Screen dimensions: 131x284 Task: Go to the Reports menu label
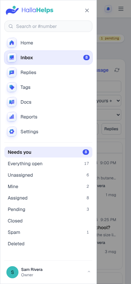(x=29, y=117)
